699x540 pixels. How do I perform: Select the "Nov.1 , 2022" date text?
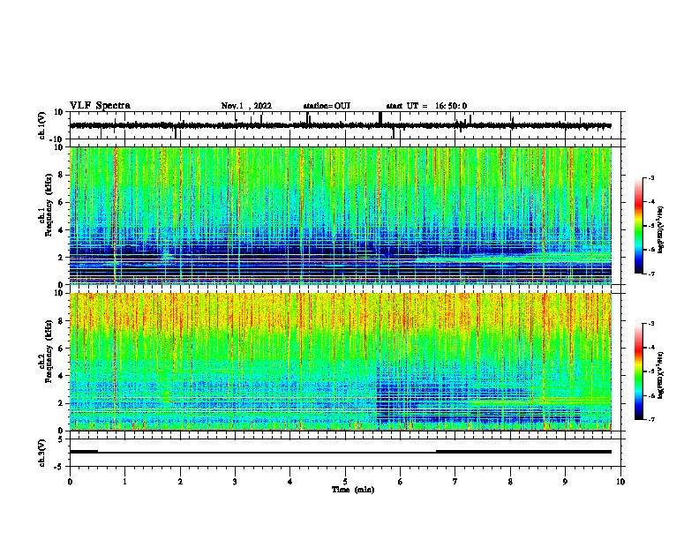pos(246,106)
